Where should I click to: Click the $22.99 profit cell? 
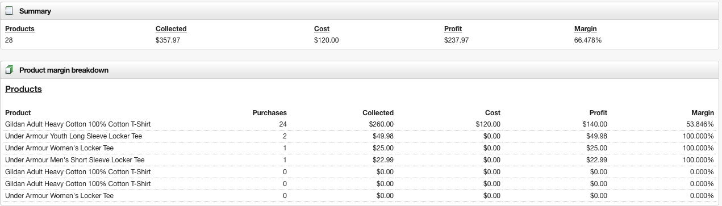click(x=596, y=160)
